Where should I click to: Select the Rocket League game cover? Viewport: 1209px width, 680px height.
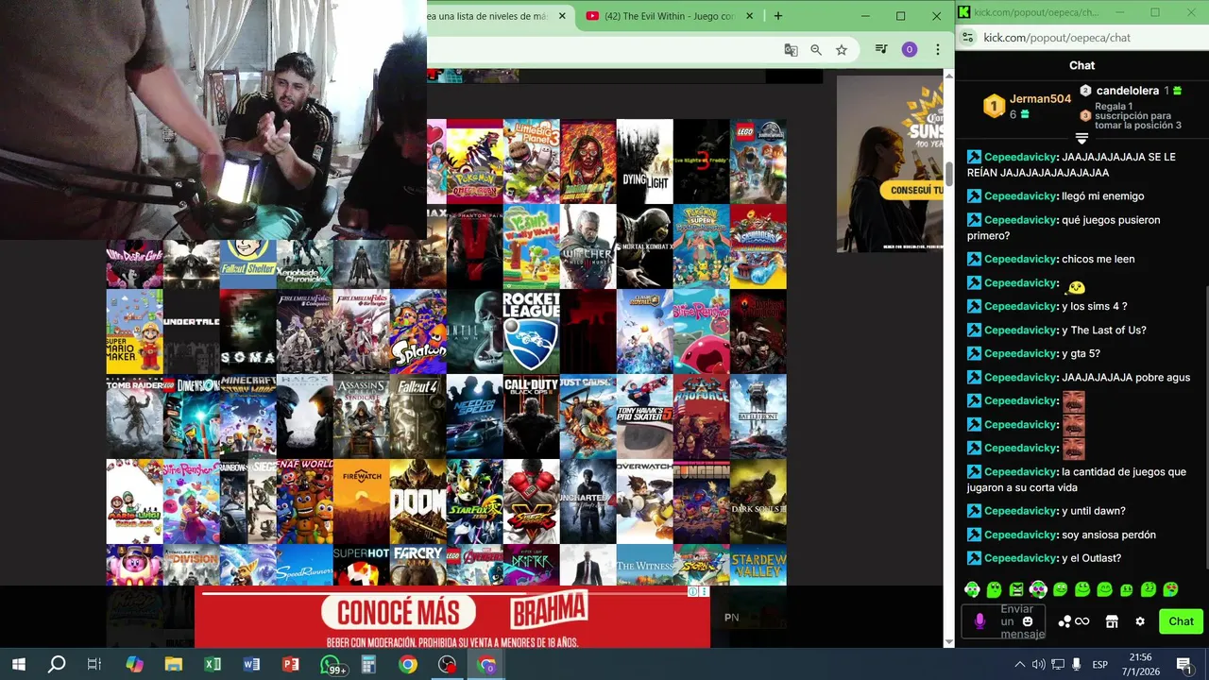point(531,331)
